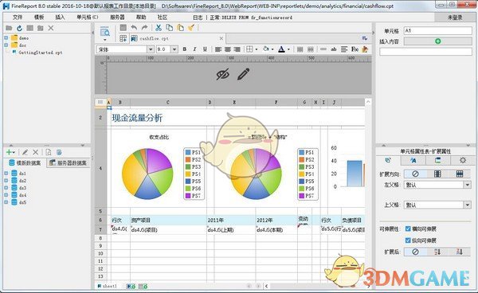Set after-expand sort to ascending
The height and width of the screenshot is (293, 478).
coord(437,252)
